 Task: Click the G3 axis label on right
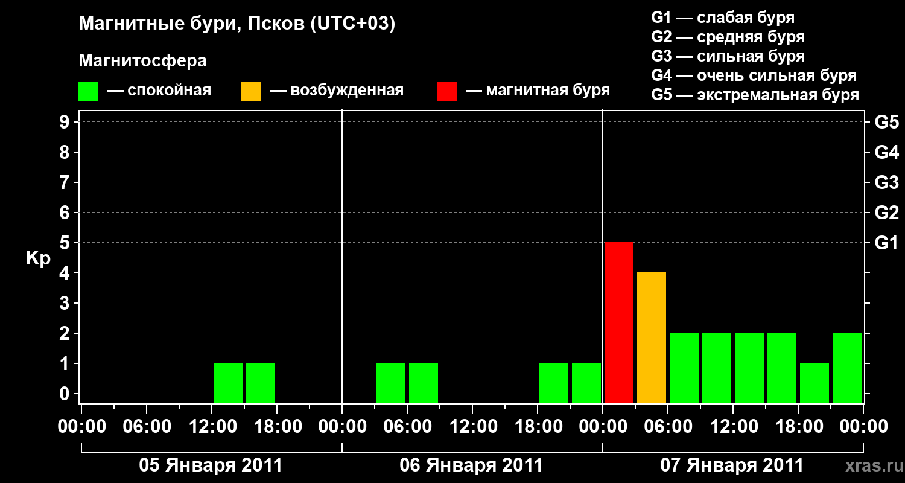click(x=886, y=182)
